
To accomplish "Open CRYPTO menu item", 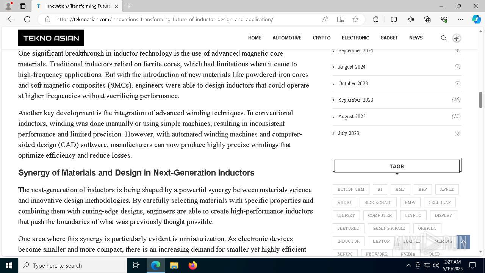I will click(x=322, y=38).
